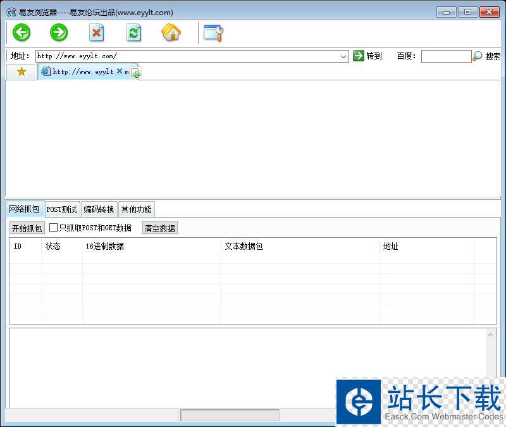
Task: Click the 清空数据 button
Action: [160, 228]
